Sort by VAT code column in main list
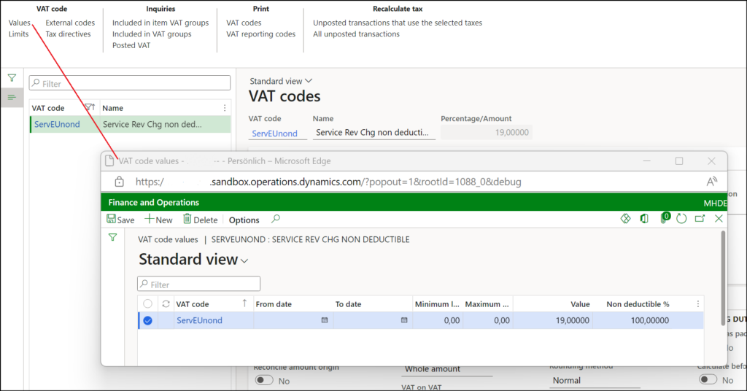The image size is (747, 391). pyautogui.click(x=48, y=108)
